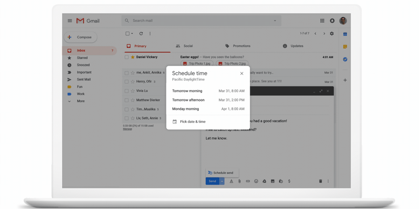Select all messages checkbox
Screen dimensions: 419x209
[127, 34]
